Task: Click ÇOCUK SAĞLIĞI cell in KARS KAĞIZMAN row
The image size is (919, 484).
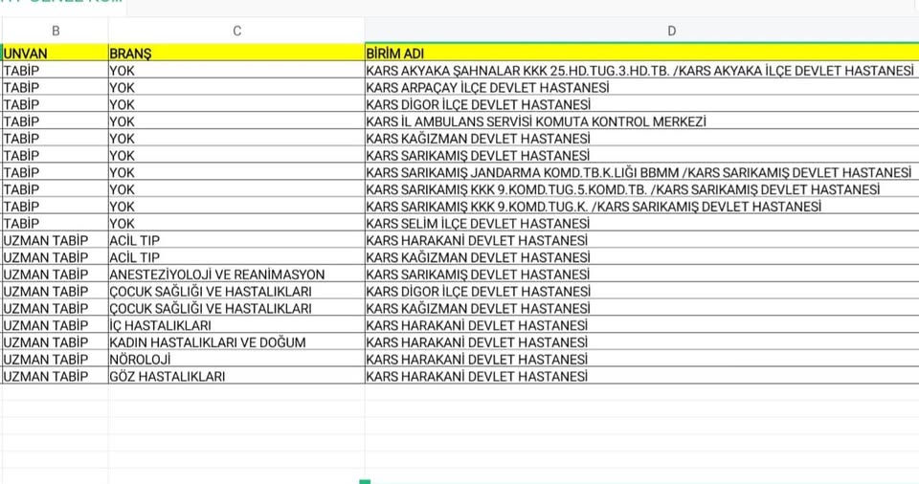Action: 236,308
